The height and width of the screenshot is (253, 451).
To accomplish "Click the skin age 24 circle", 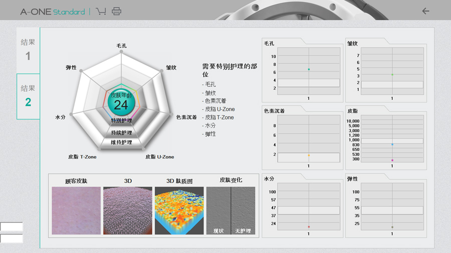I will [x=121, y=101].
